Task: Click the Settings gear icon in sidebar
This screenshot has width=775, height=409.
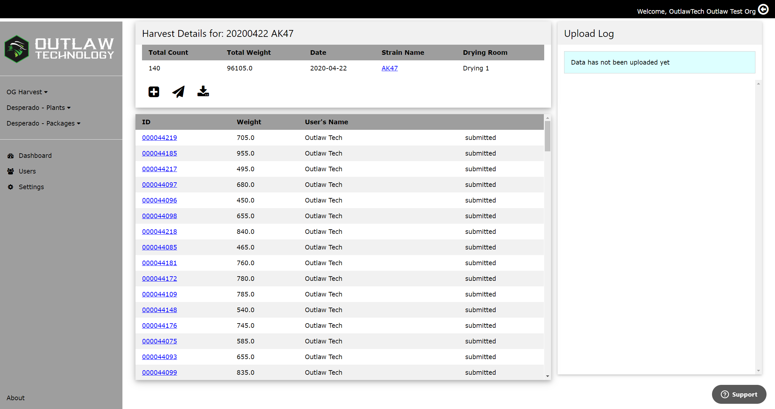Action: [11, 187]
